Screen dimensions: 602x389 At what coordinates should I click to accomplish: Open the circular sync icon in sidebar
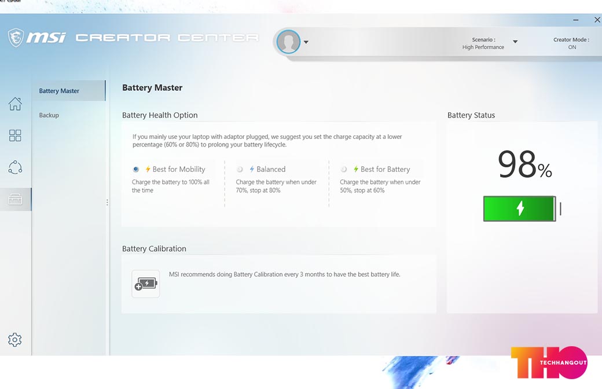tap(15, 167)
